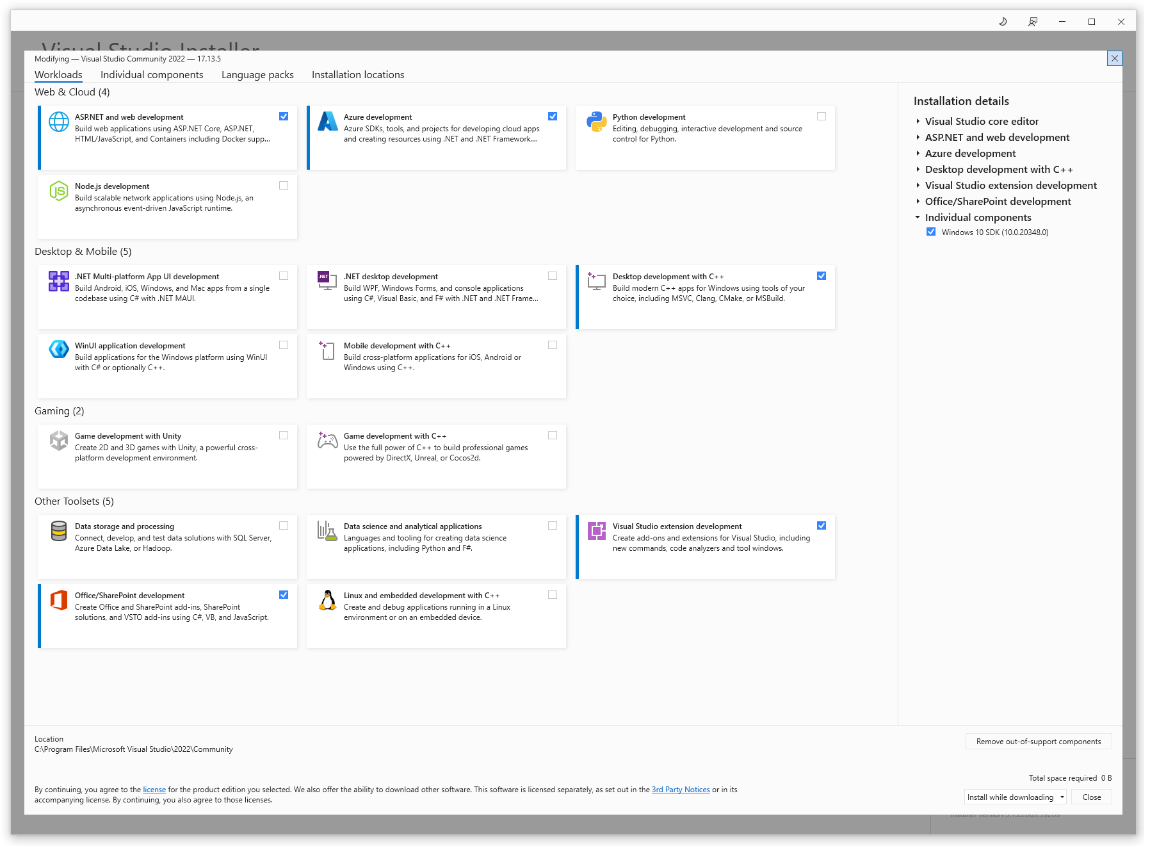
Task: Switch to the Workloads tab
Action: coord(58,75)
